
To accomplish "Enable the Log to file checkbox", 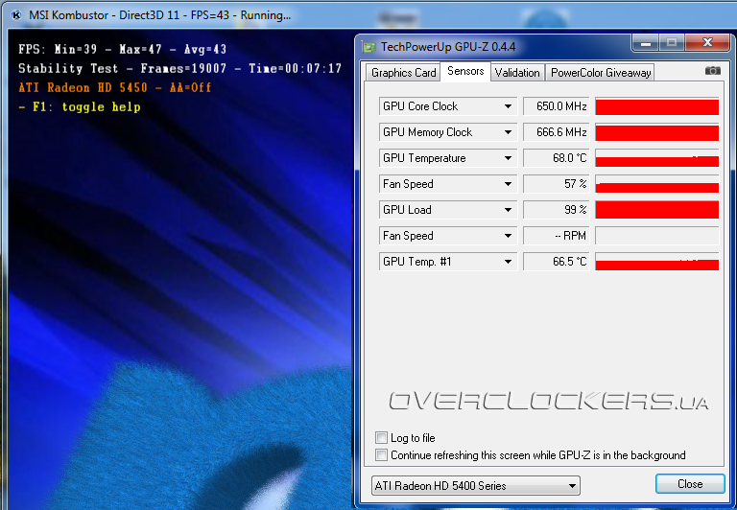I will (x=381, y=438).
